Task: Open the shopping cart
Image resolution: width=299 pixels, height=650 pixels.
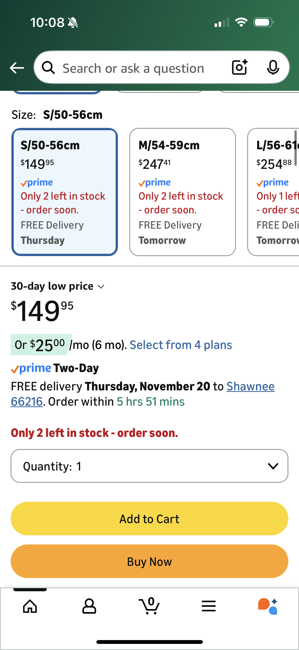Action: pos(149,606)
